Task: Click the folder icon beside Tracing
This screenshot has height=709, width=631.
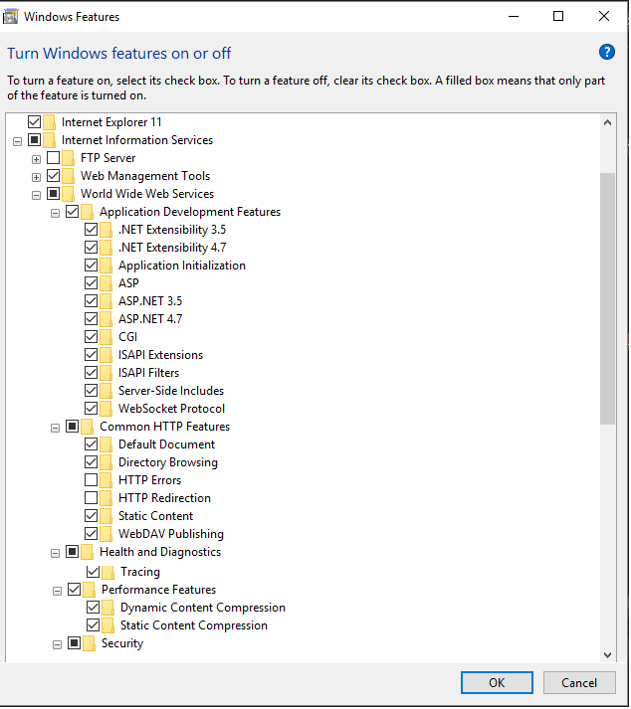Action: click(108, 572)
